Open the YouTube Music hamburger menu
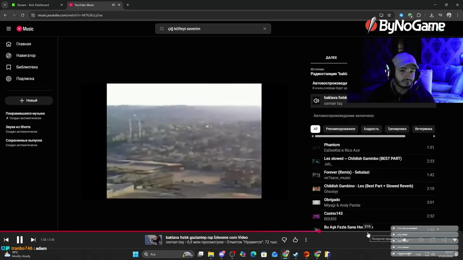This screenshot has height=260, width=463. pyautogui.click(x=9, y=29)
